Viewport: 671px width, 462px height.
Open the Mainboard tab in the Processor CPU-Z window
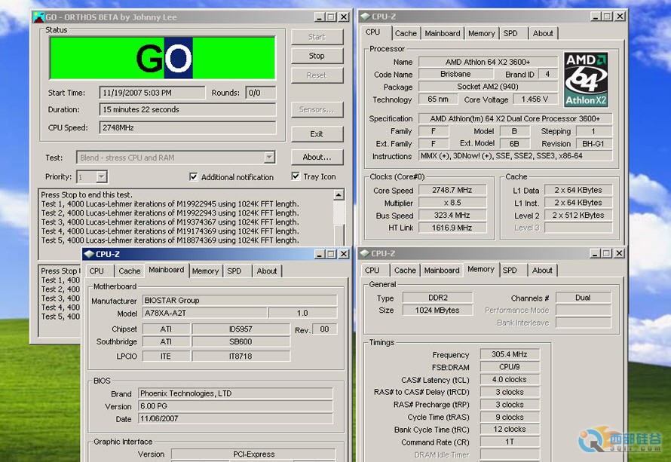tap(443, 33)
